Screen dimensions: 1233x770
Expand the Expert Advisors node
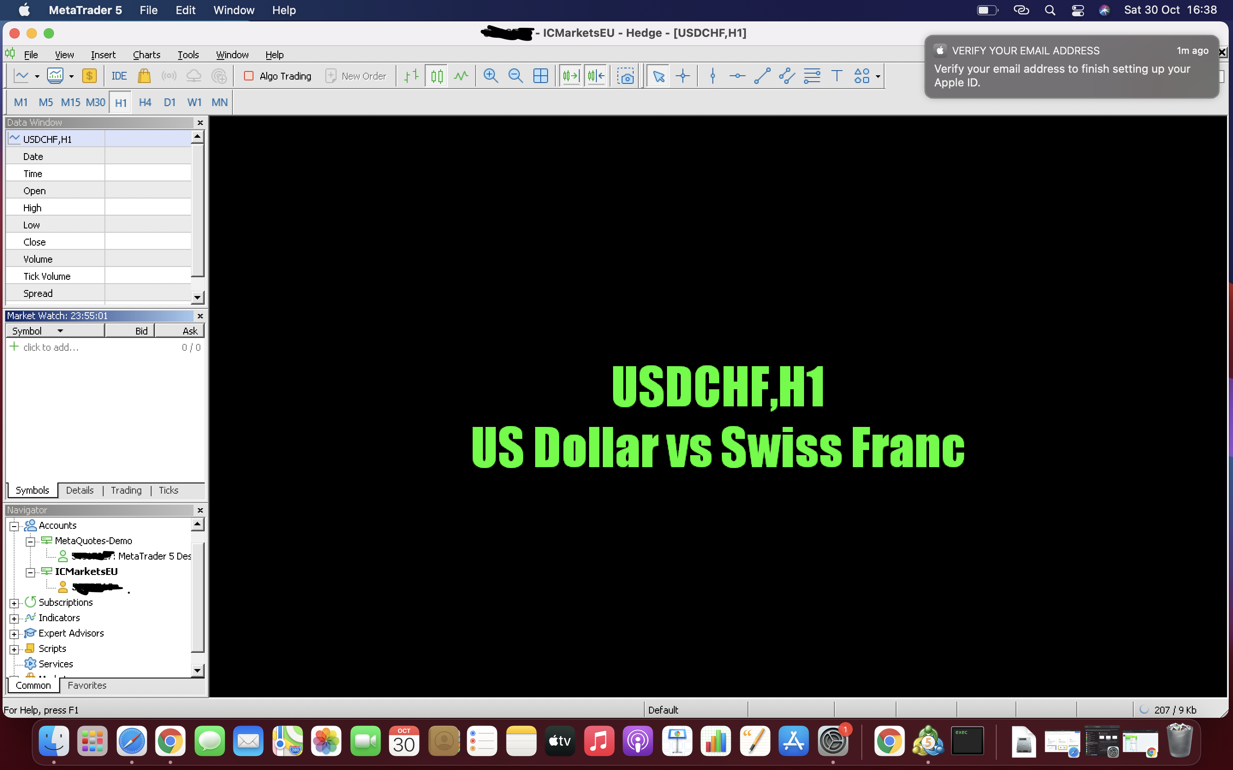point(14,634)
